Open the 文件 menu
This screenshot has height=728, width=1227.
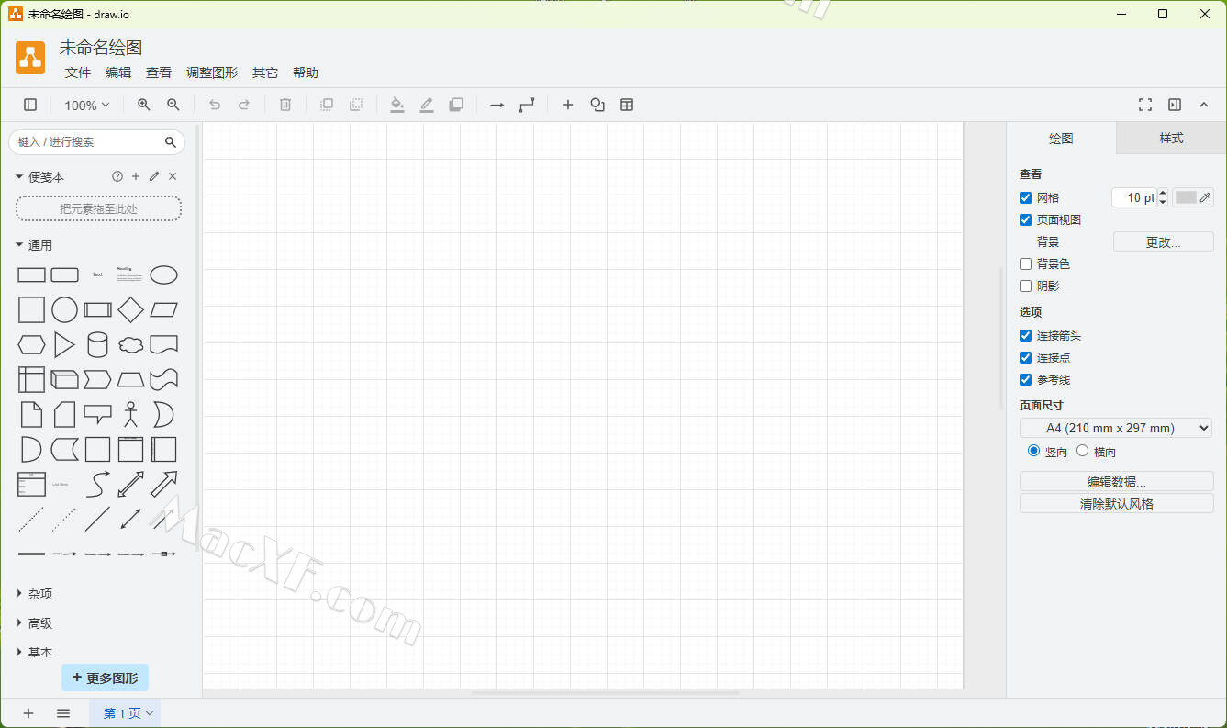point(78,73)
